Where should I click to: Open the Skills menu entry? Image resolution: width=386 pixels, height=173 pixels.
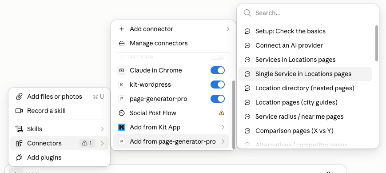click(x=60, y=129)
